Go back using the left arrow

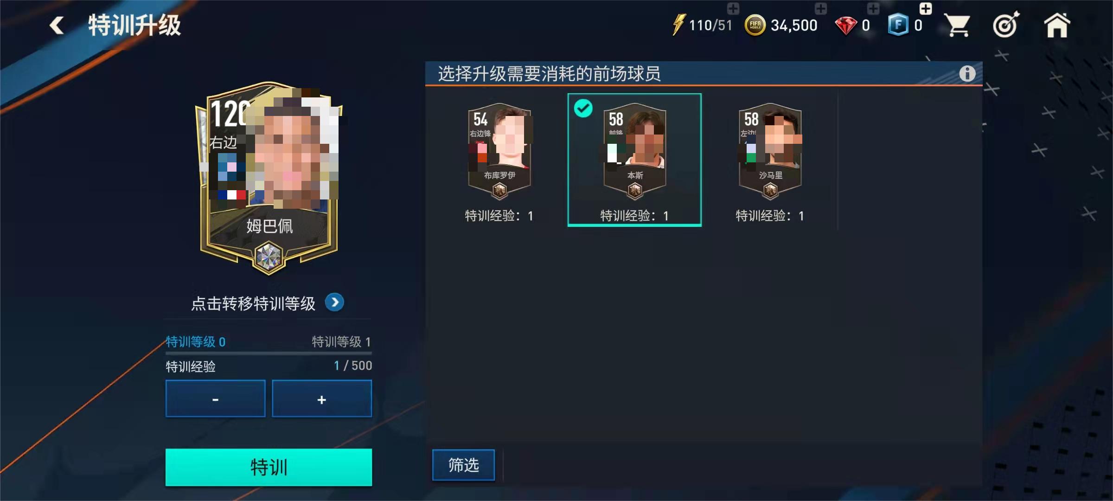57,25
